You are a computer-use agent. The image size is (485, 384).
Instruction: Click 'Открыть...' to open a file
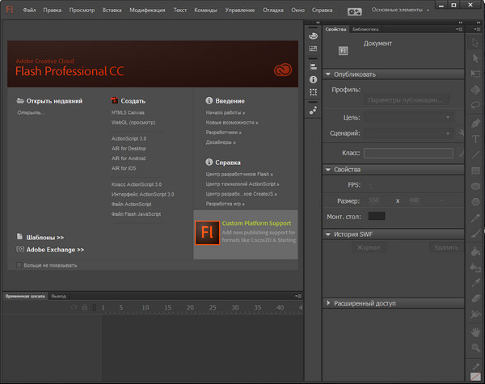31,112
